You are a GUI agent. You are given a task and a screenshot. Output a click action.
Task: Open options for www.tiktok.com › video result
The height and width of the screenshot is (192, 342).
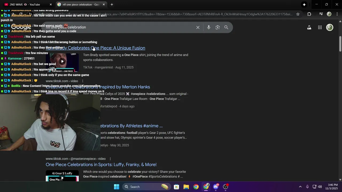click(83, 81)
